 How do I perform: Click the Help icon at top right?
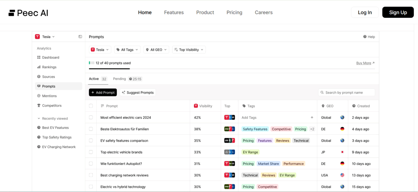pos(365,36)
